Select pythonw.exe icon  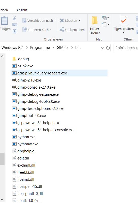[14, 144]
